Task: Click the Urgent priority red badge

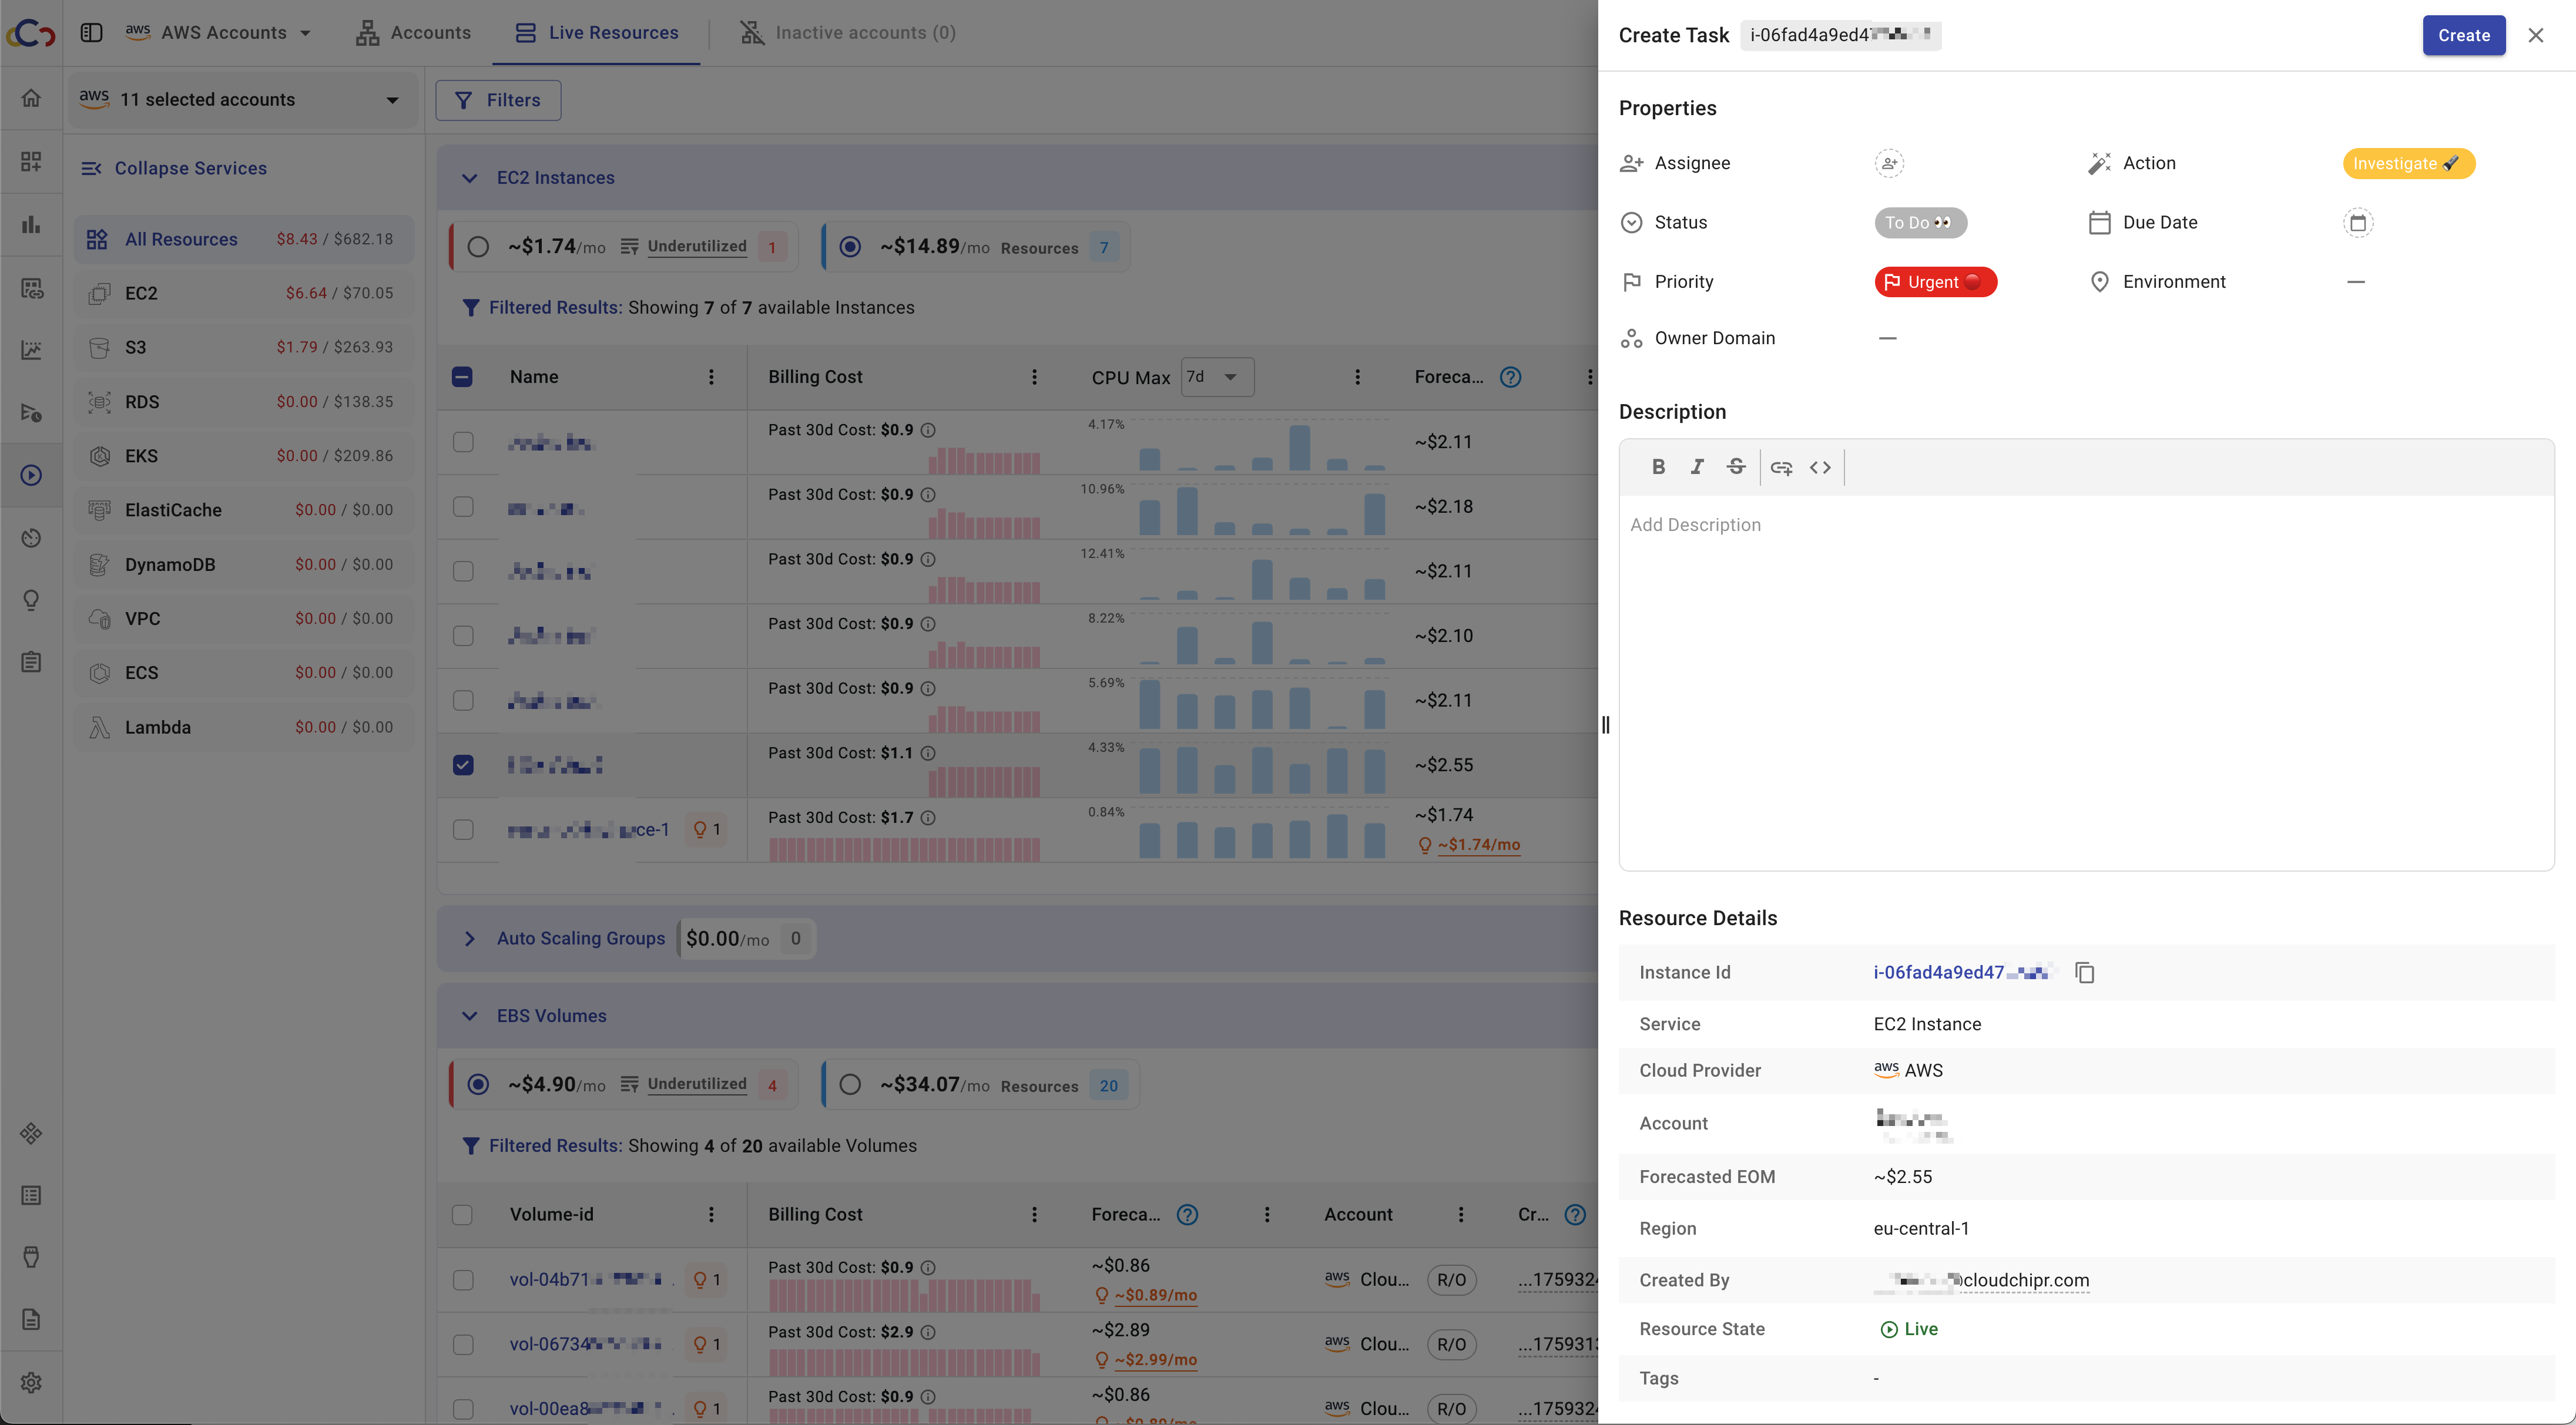Action: pos(1934,282)
